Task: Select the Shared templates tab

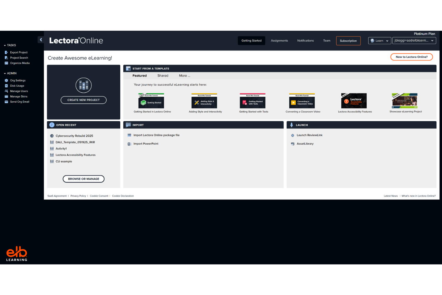Action: click(163, 76)
